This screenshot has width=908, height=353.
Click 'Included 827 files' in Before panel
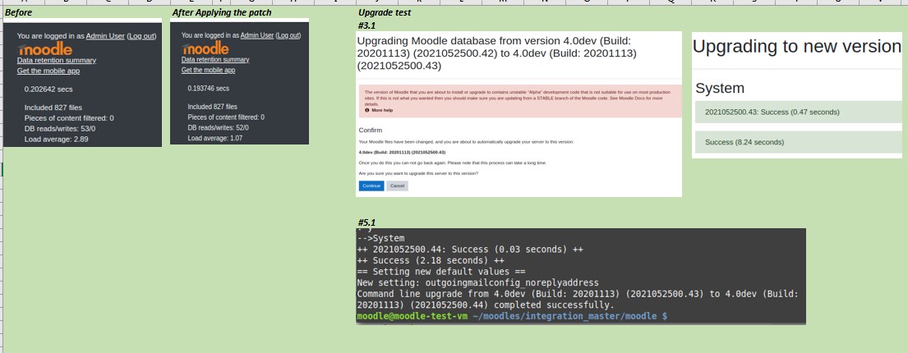(53, 108)
